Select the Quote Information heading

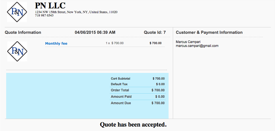click(x=23, y=32)
